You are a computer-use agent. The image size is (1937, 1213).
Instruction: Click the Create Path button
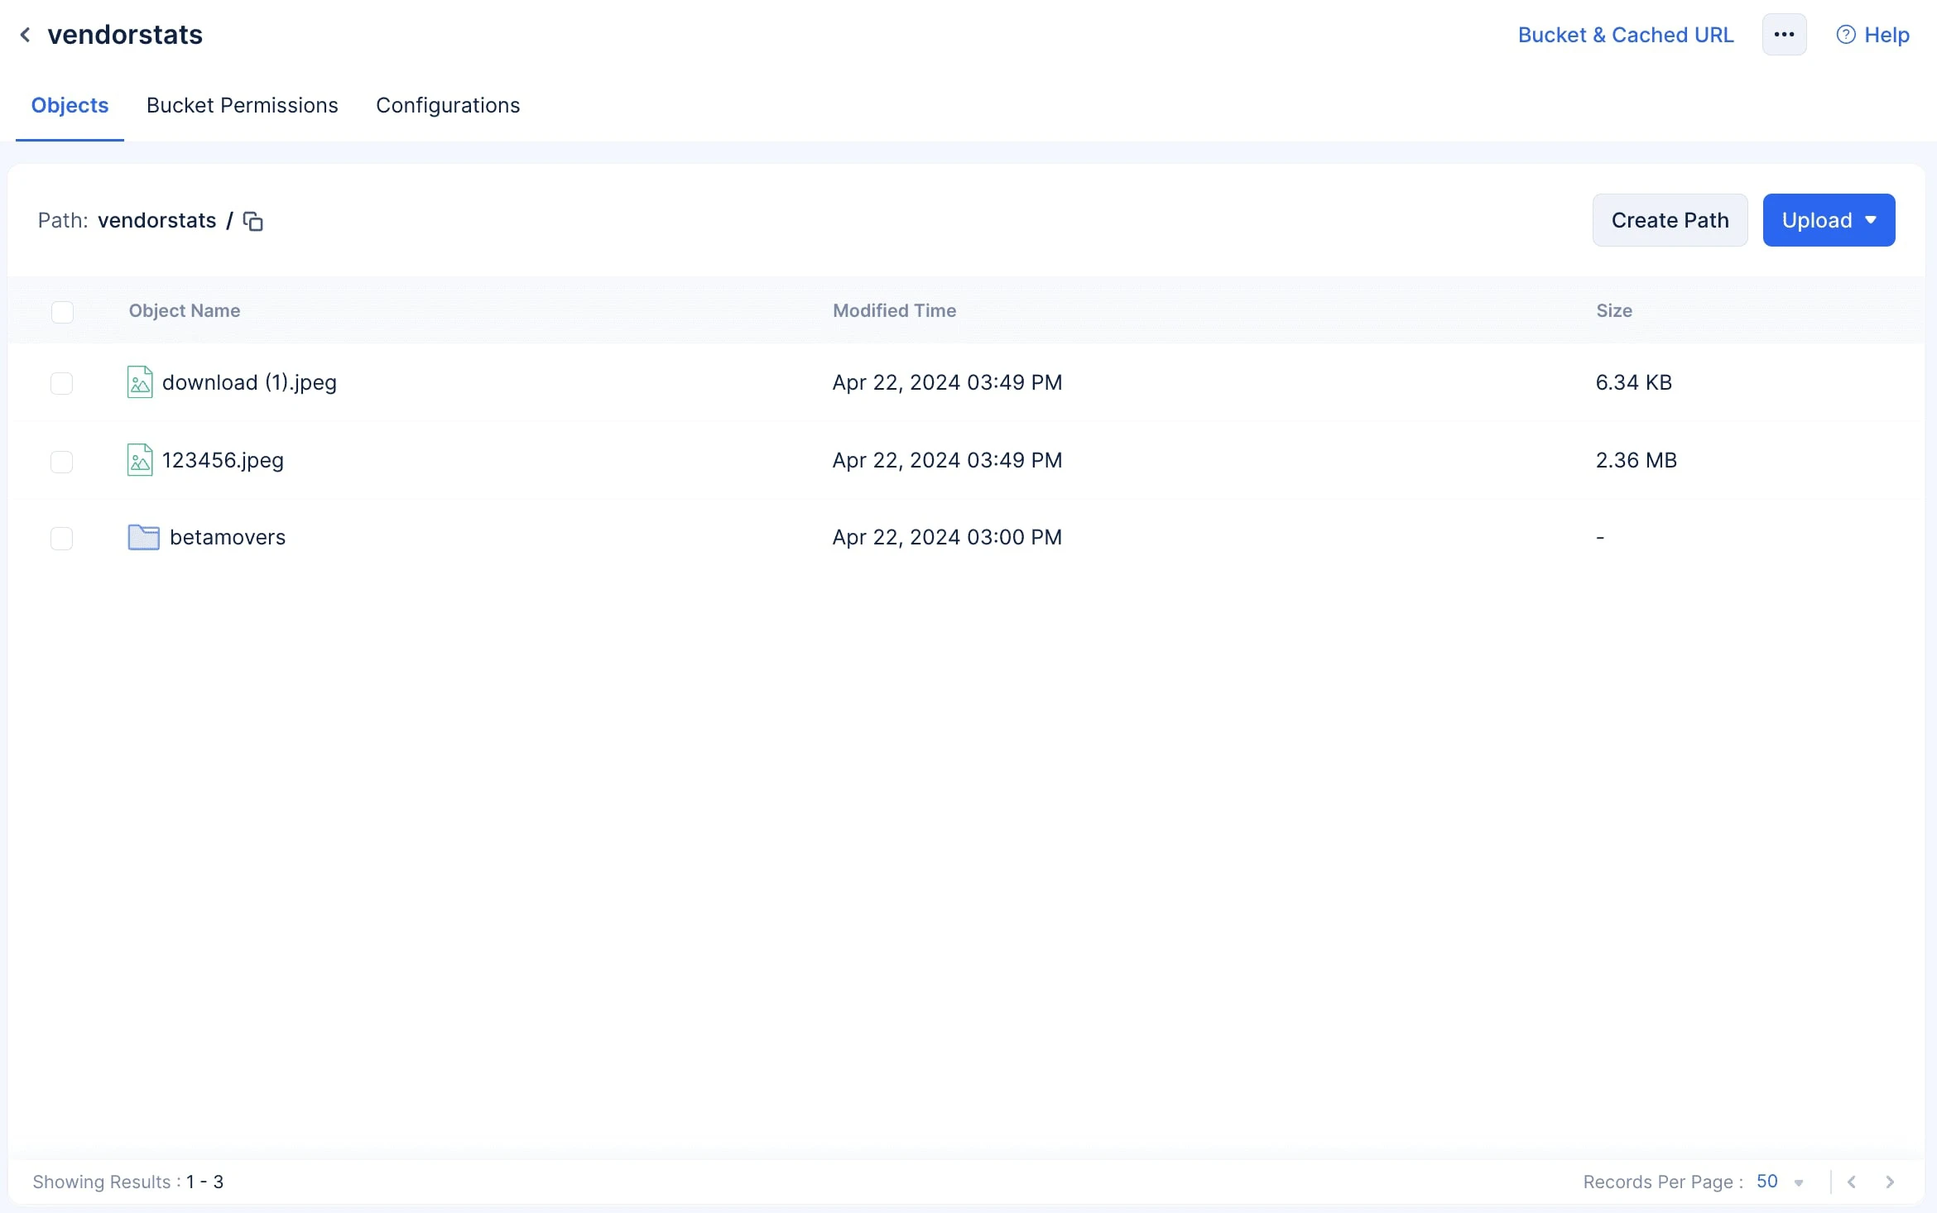(x=1670, y=220)
